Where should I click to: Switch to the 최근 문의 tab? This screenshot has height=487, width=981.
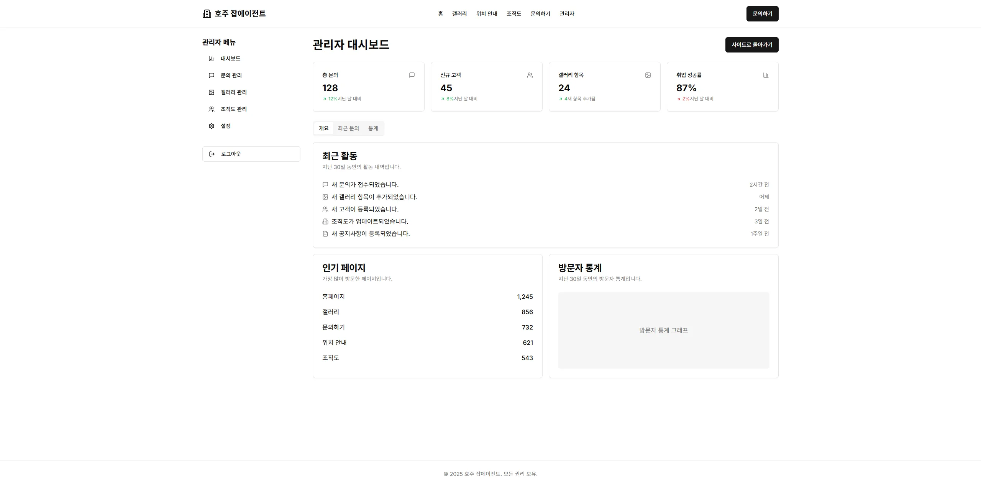(348, 128)
